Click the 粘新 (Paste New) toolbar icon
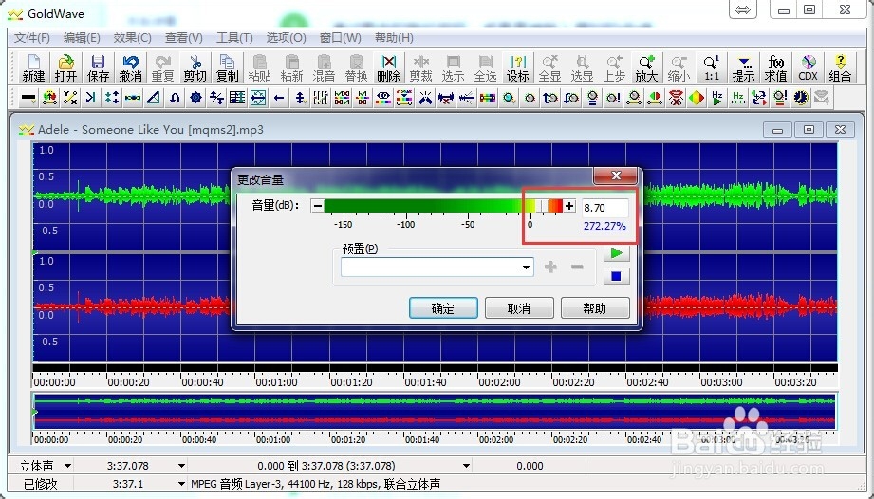874x499 pixels. point(292,68)
